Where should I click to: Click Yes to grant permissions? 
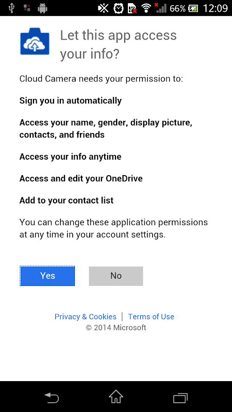click(47, 276)
